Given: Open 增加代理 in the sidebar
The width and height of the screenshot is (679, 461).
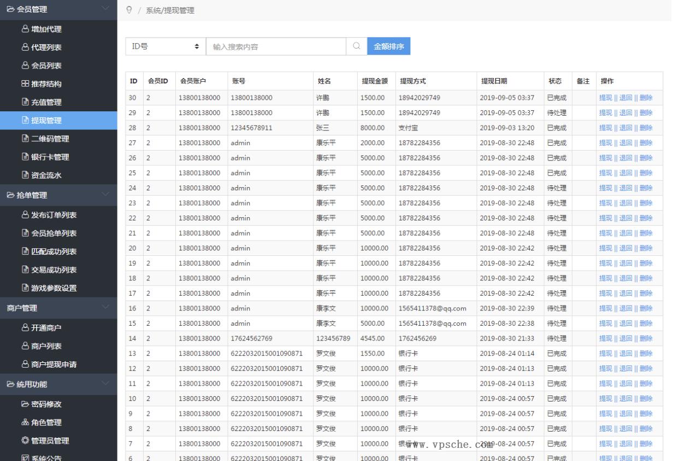Looking at the screenshot, I should 58,29.
